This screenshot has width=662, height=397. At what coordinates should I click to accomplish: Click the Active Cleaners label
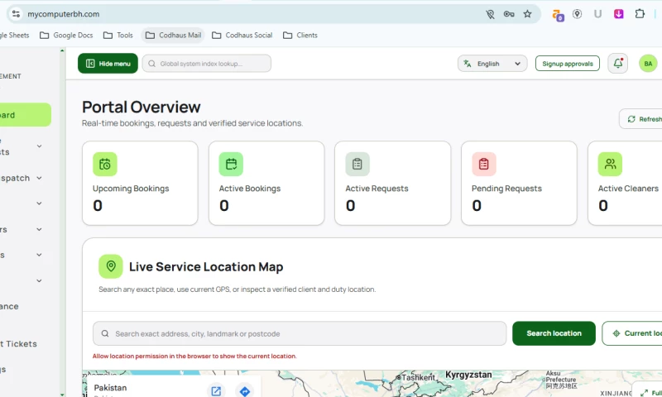628,189
